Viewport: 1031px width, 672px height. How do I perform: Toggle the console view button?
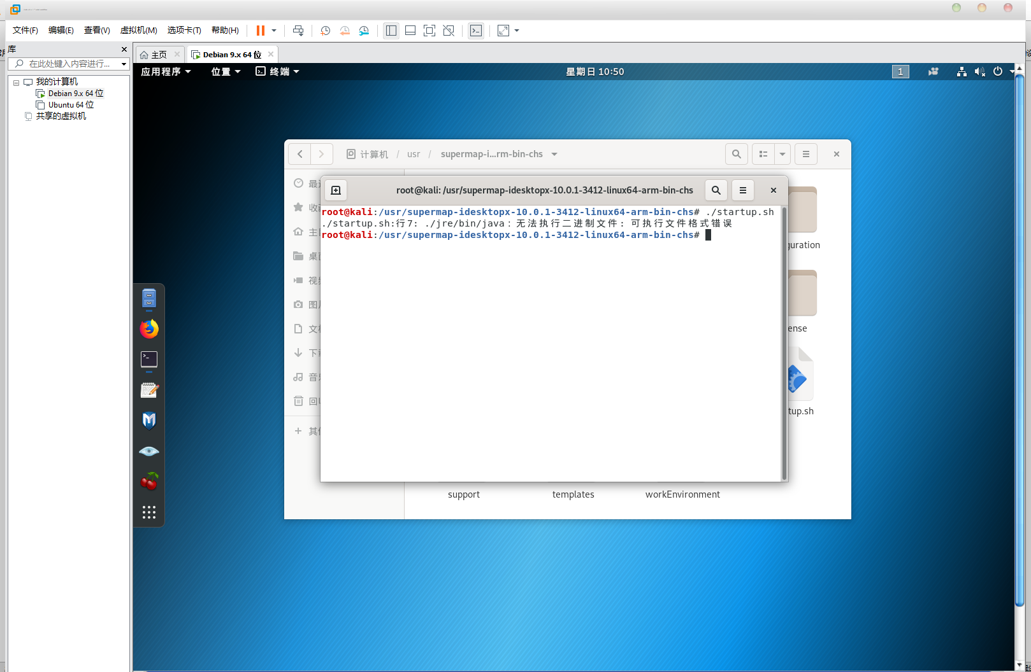(476, 31)
